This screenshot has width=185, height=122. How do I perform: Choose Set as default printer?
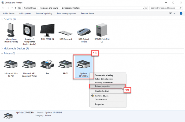coord(104,79)
